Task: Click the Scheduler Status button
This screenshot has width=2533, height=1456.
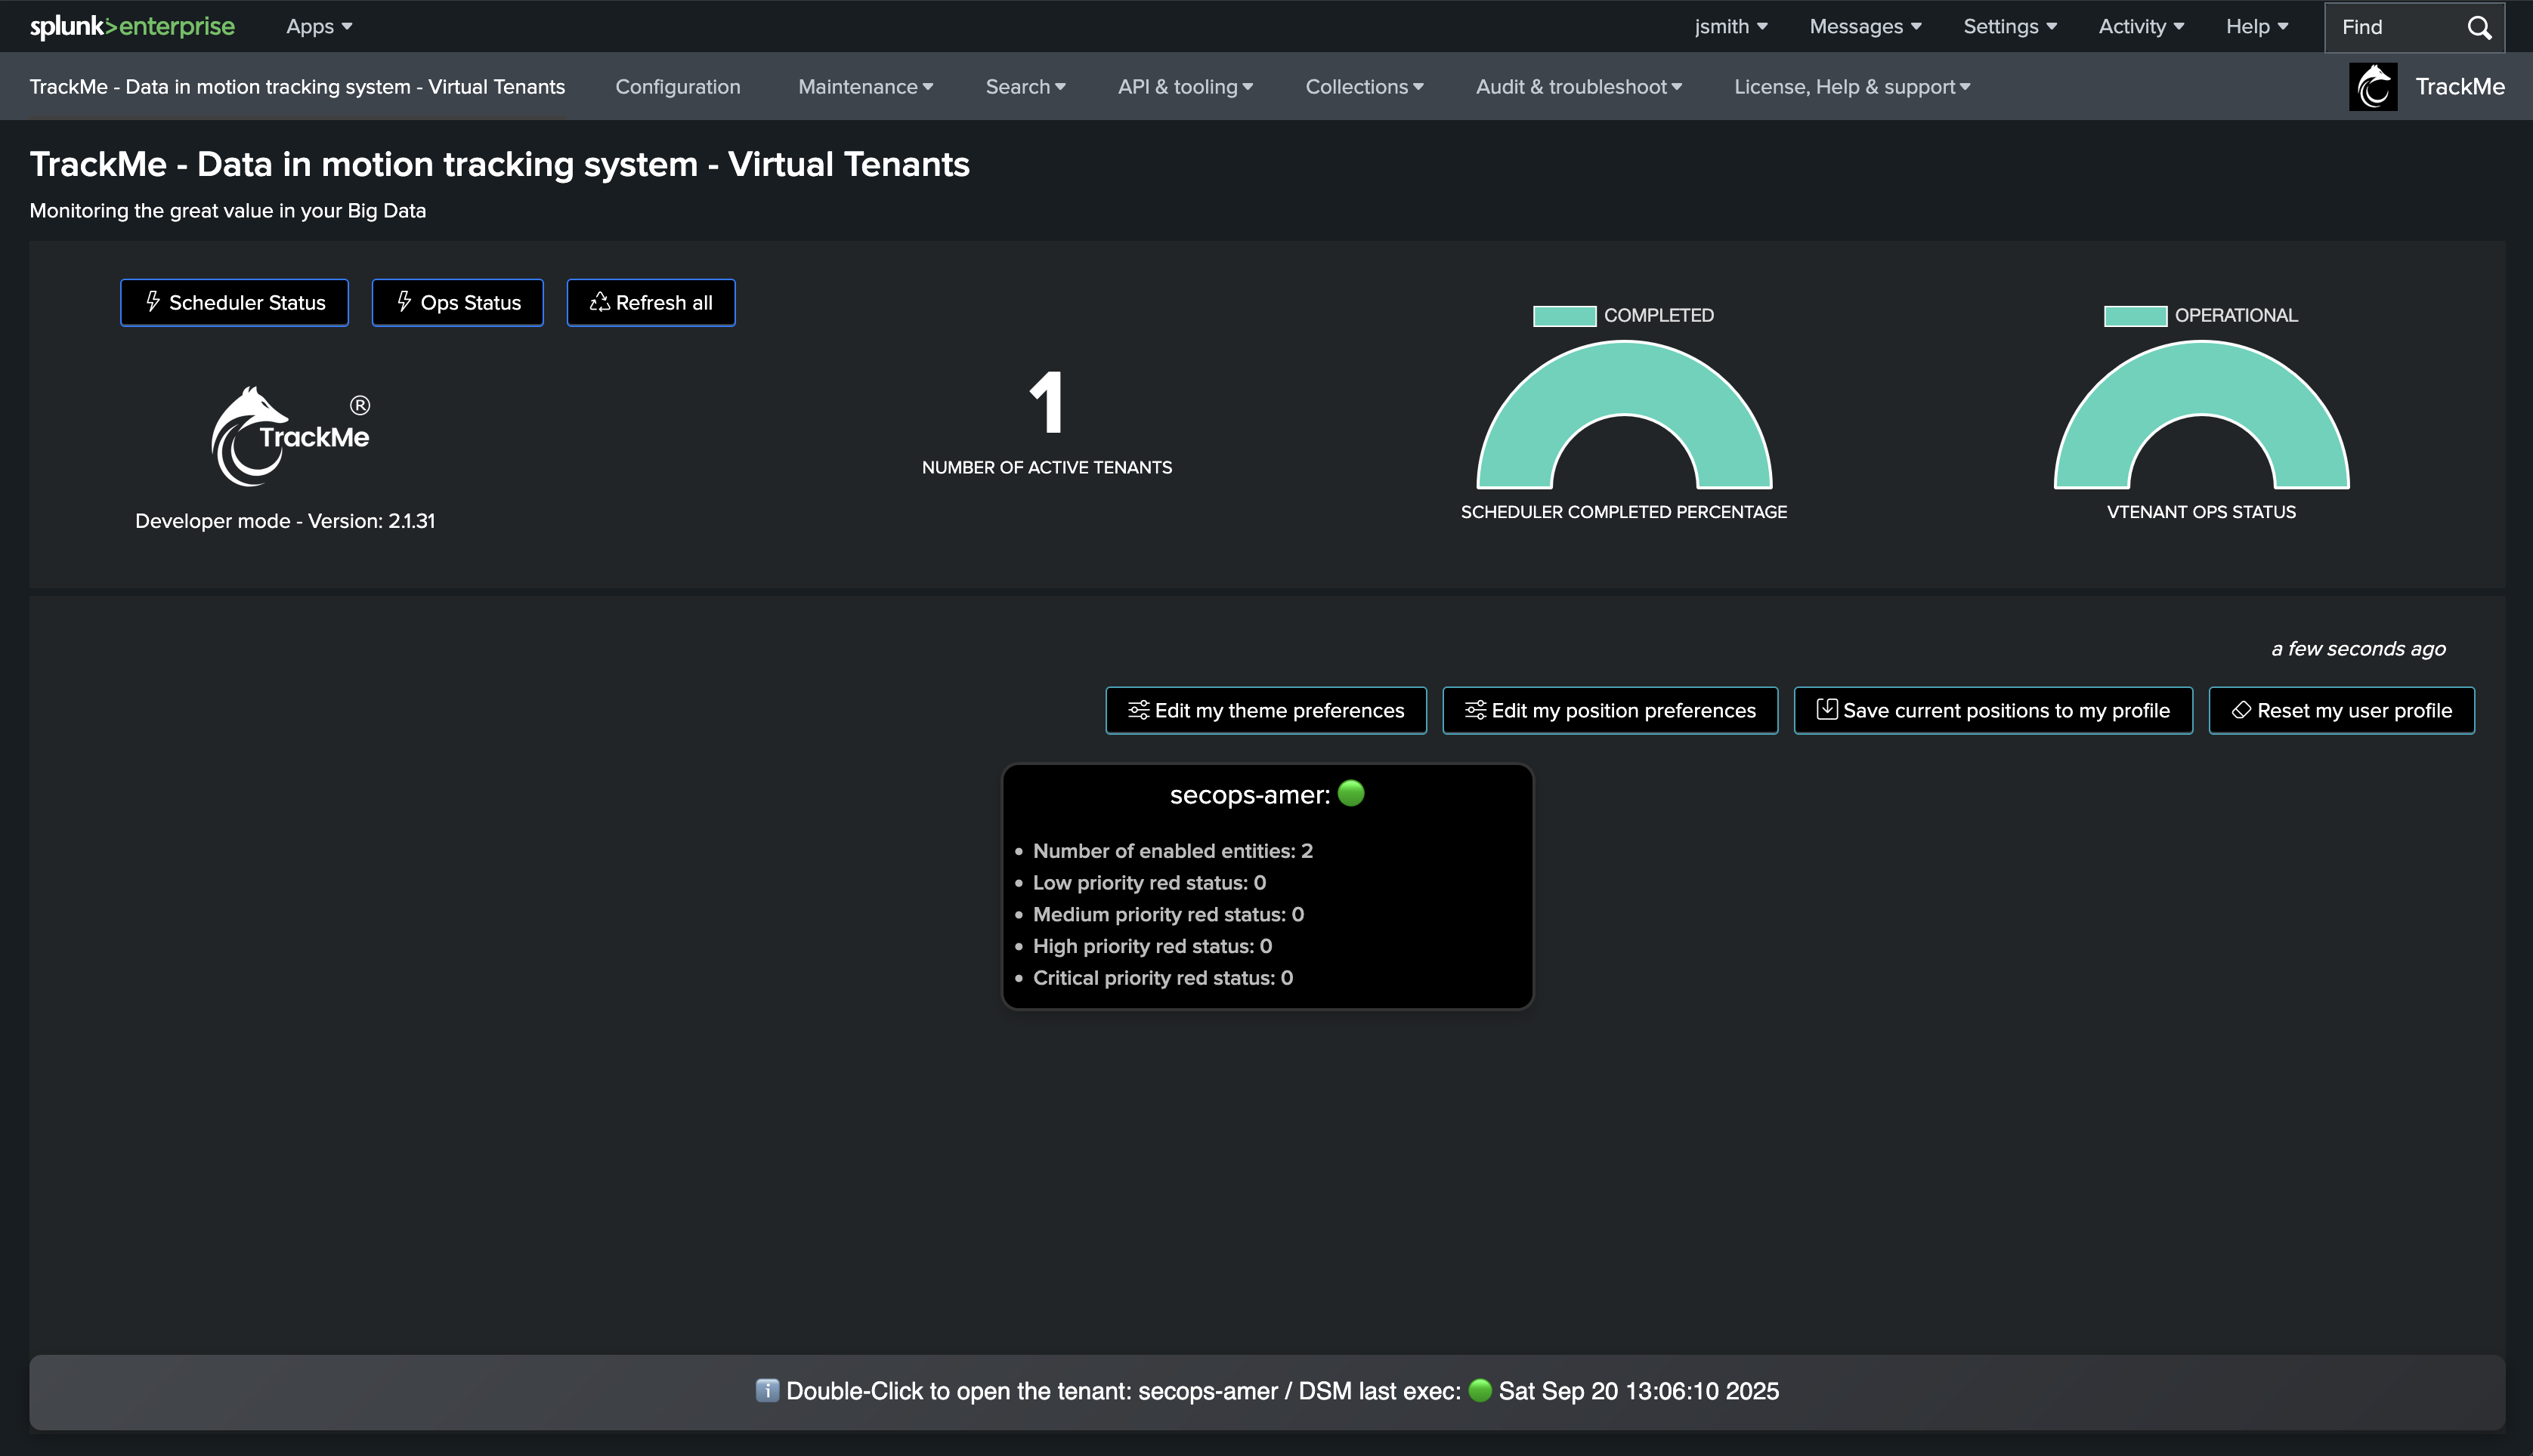Action: click(x=234, y=302)
